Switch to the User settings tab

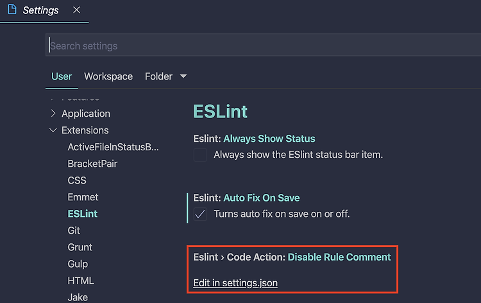pos(62,76)
